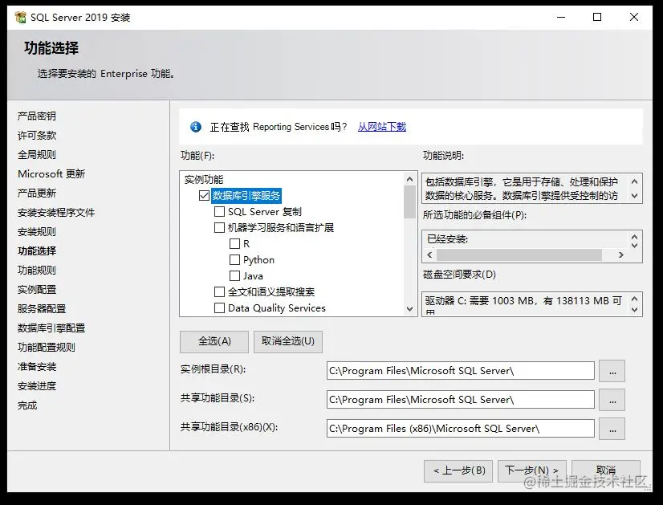Tick the R language checkbox
Image resolution: width=663 pixels, height=505 pixels.
tap(234, 243)
